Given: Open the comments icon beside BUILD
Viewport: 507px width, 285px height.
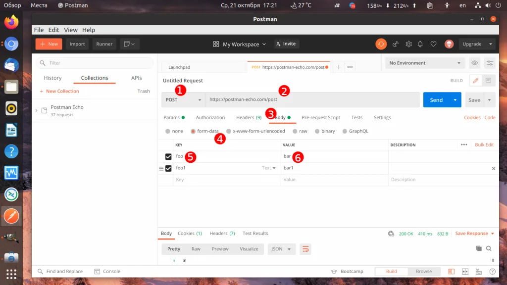Looking at the screenshot, I should pyautogui.click(x=488, y=81).
